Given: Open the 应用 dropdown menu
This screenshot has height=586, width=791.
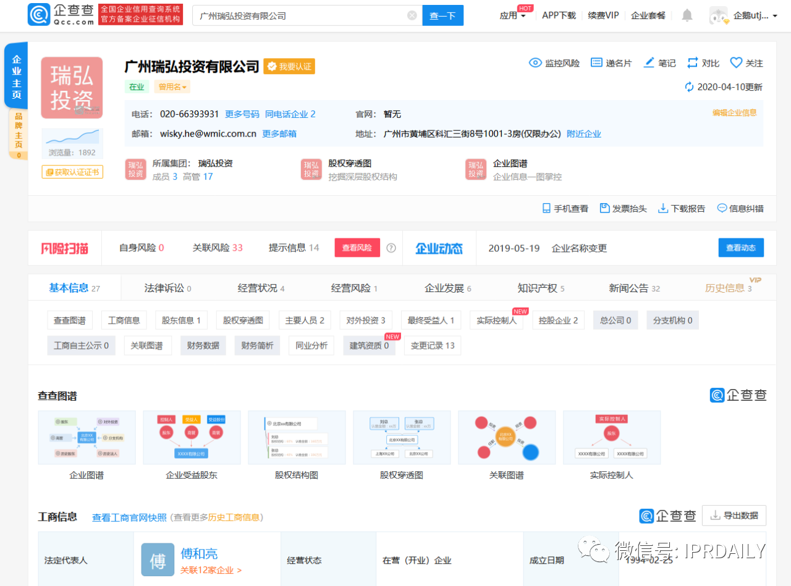Looking at the screenshot, I should click(x=513, y=15).
